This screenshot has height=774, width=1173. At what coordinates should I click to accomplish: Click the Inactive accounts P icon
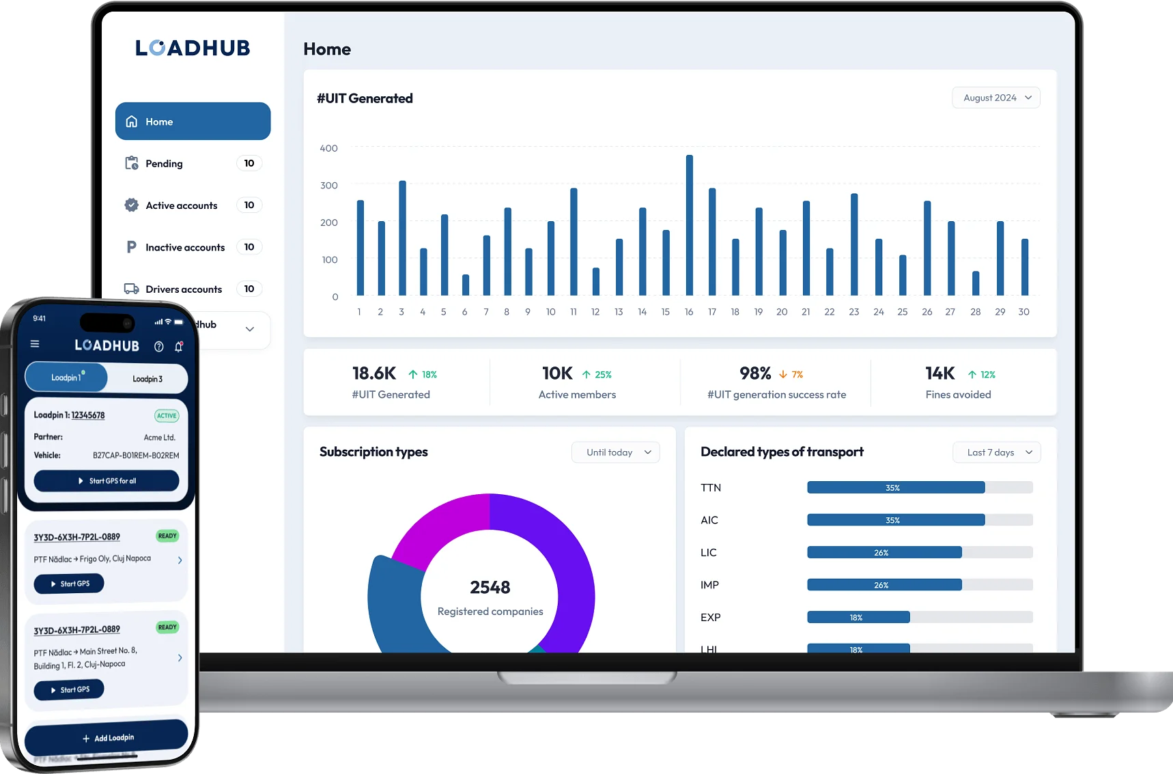pos(132,247)
